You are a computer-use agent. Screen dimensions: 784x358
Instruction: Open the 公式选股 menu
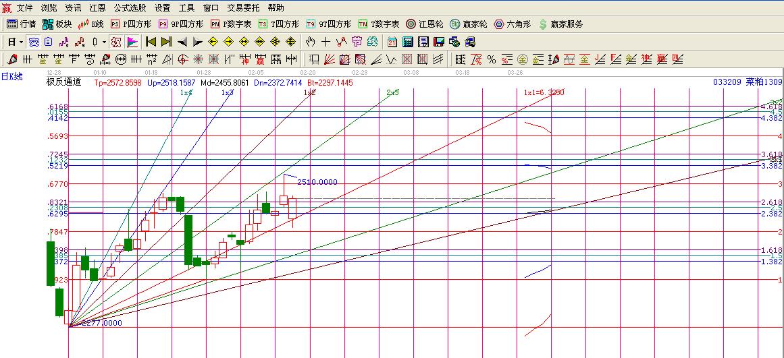coord(130,8)
